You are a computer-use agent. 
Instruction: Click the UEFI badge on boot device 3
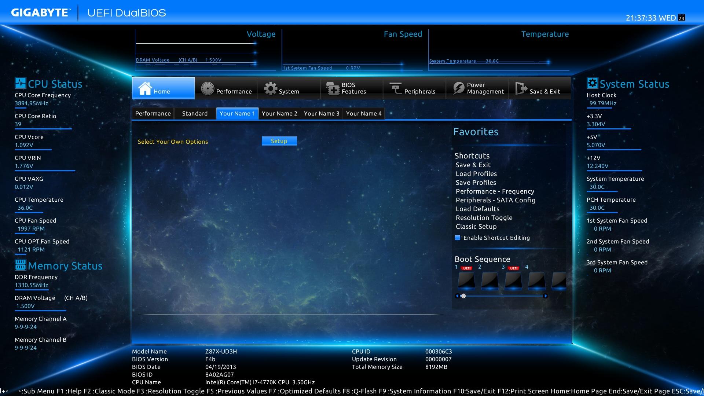point(513,268)
